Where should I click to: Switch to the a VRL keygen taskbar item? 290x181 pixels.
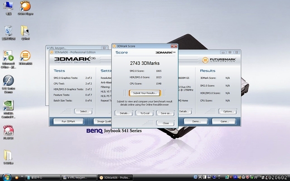[79, 178]
